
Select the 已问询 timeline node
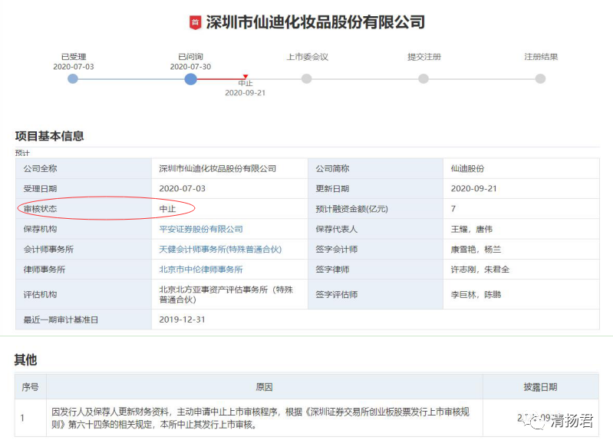tap(190, 78)
